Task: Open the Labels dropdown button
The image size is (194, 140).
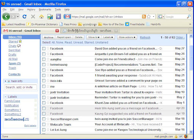Action: 108,37
